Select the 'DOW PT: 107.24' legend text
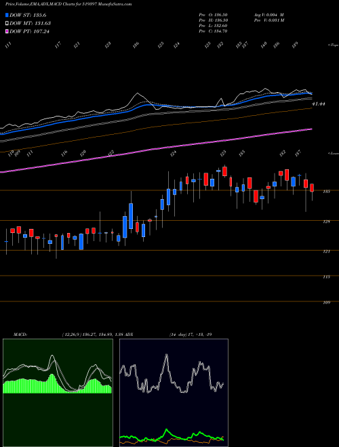Screen dimensions: 339x447 (x=29, y=31)
